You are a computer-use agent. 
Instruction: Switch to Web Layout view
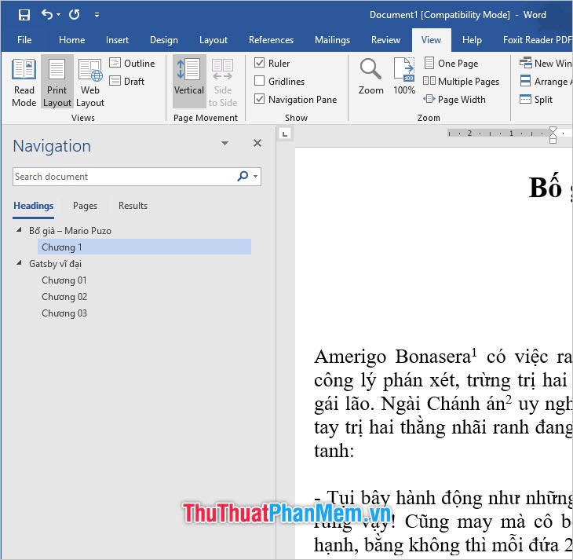click(90, 82)
